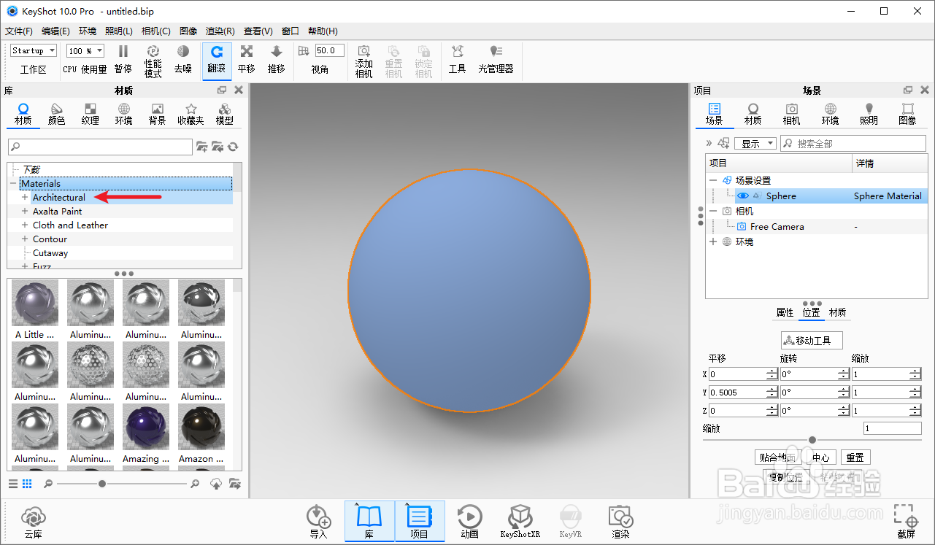Open the 文件(F) menu
935x545 pixels.
19,31
